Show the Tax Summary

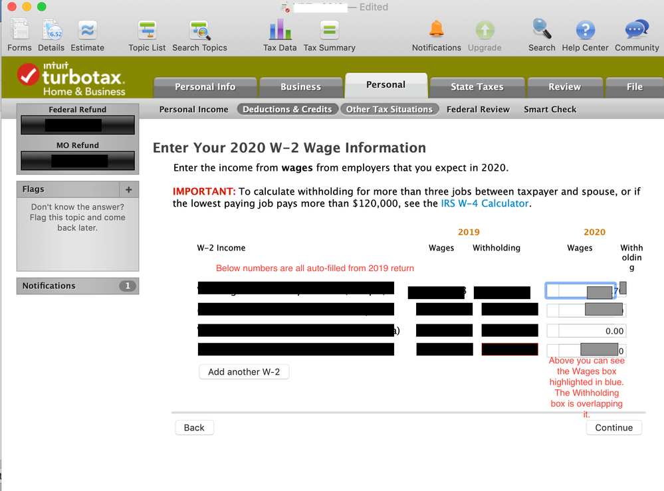(329, 31)
